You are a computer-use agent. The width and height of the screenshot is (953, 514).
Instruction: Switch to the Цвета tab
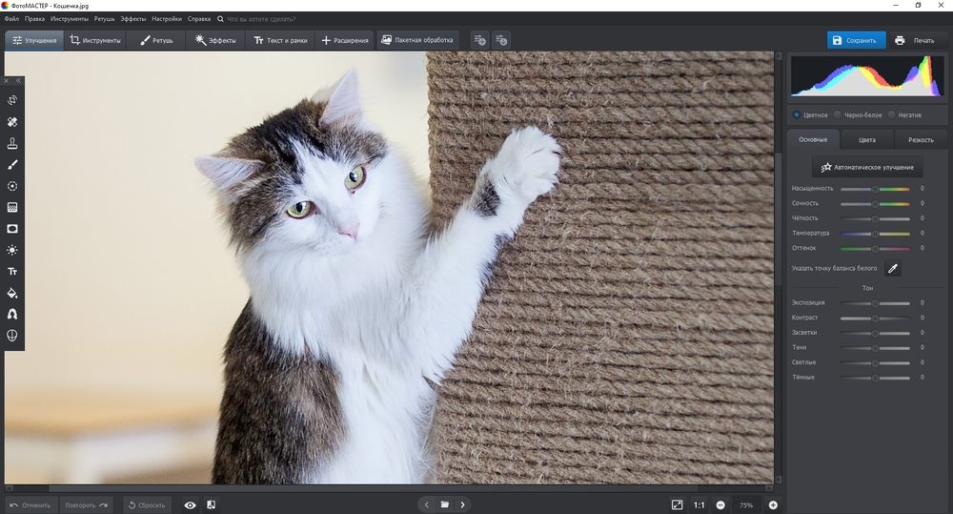(x=866, y=140)
